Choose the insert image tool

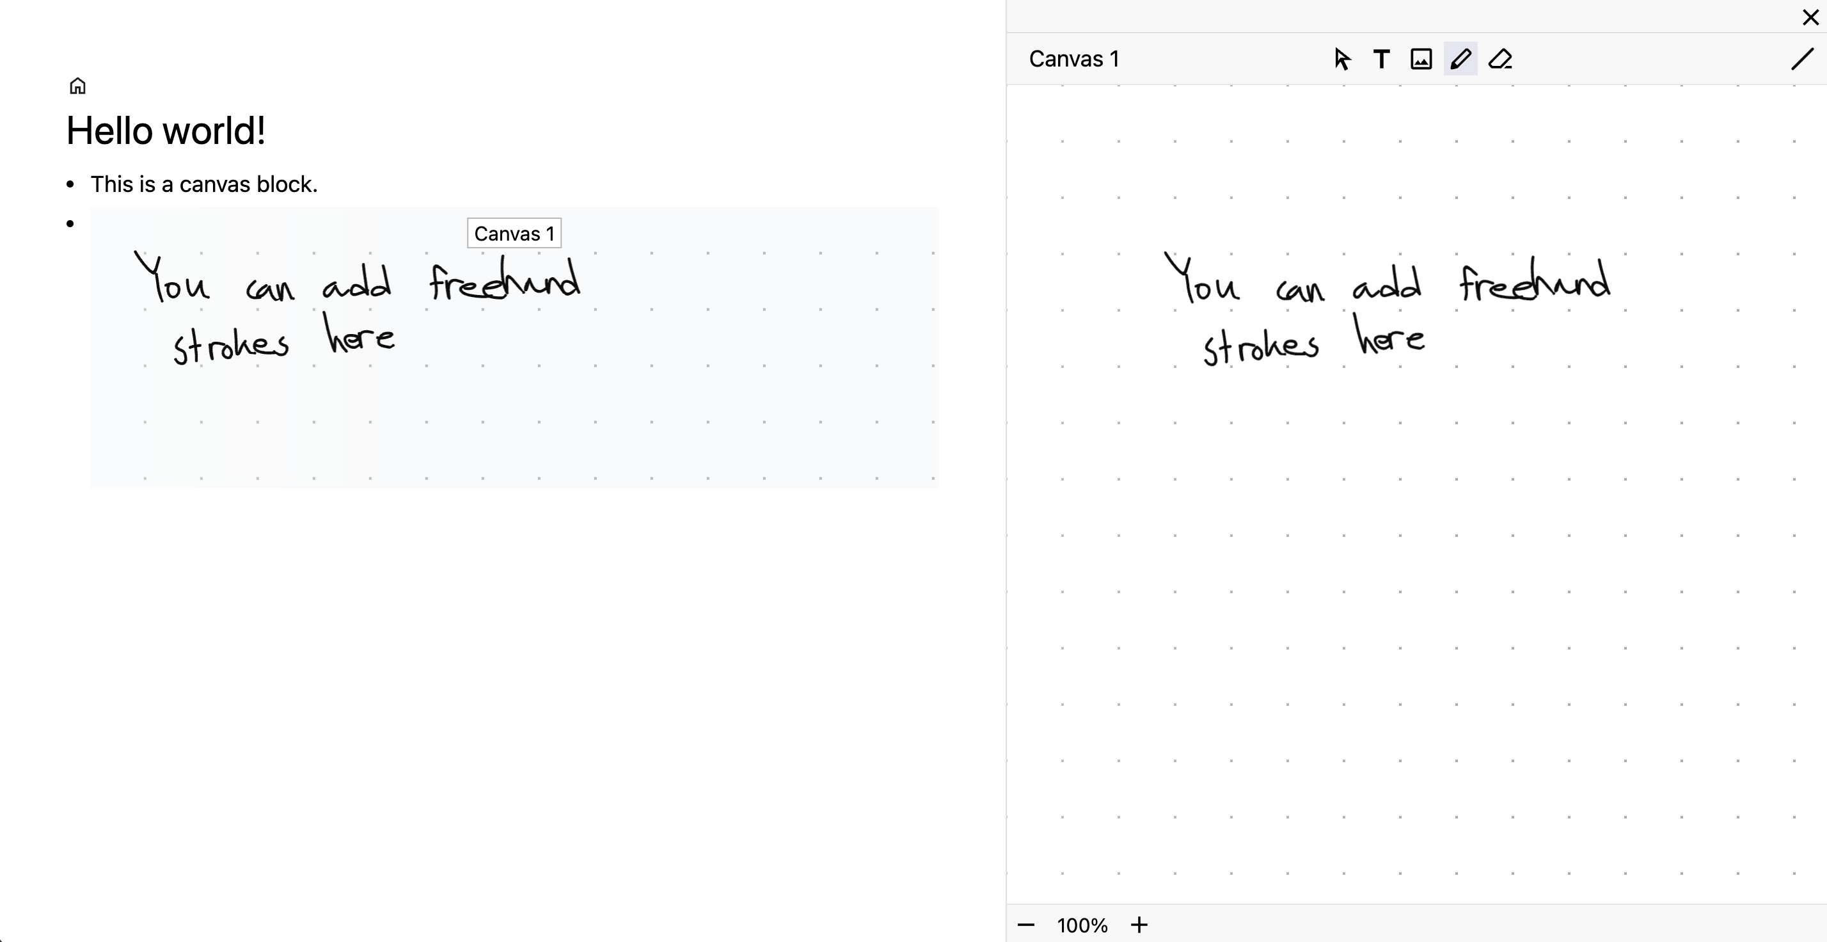(x=1421, y=59)
